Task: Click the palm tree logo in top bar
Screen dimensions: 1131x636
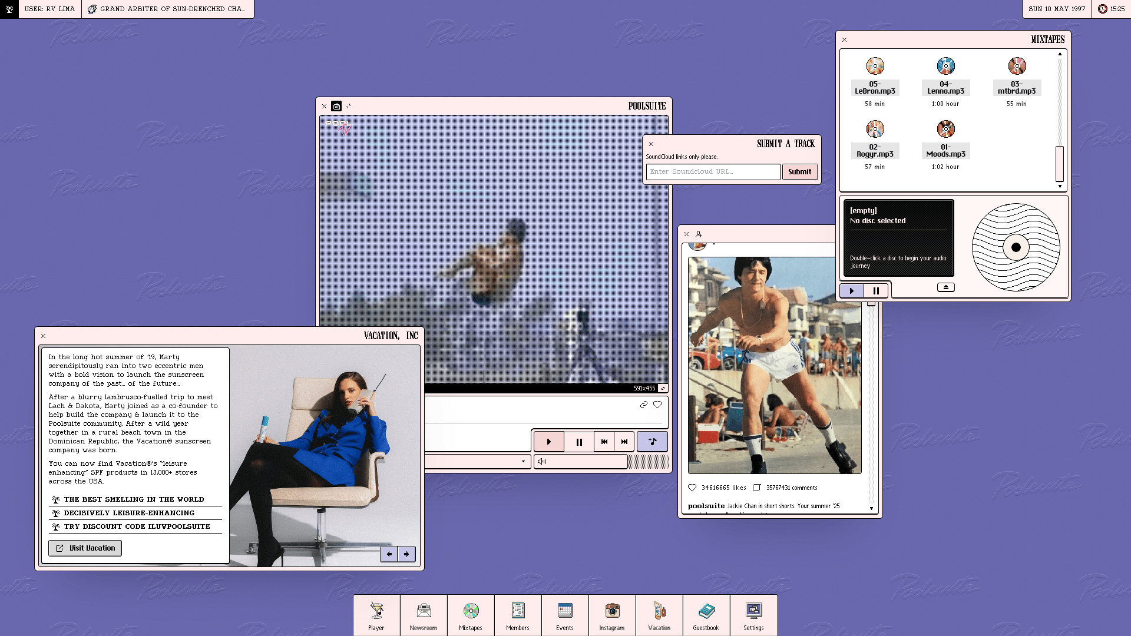Action: click(9, 9)
